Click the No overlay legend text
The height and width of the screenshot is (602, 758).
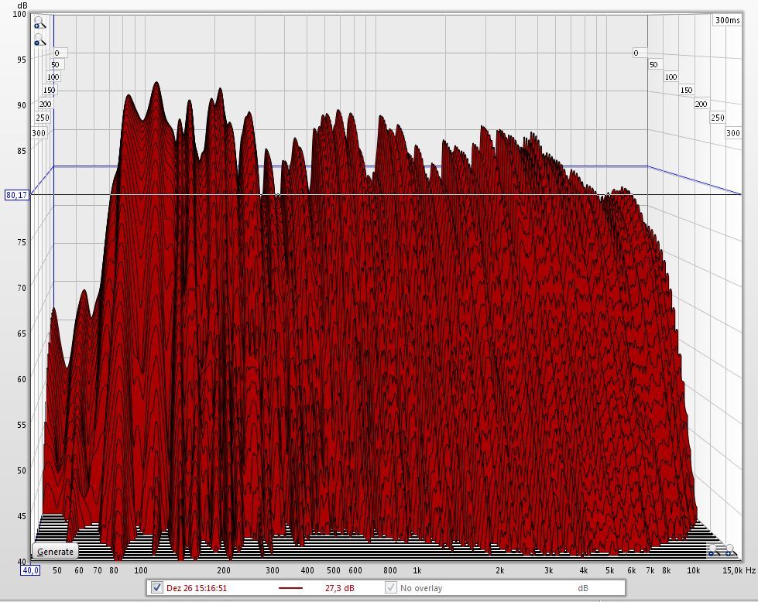click(x=421, y=588)
